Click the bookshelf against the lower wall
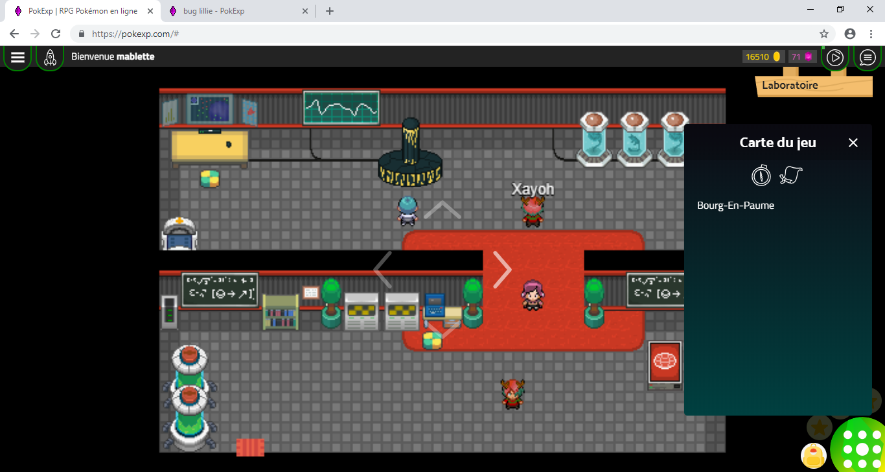This screenshot has height=472, width=885. pyautogui.click(x=281, y=313)
